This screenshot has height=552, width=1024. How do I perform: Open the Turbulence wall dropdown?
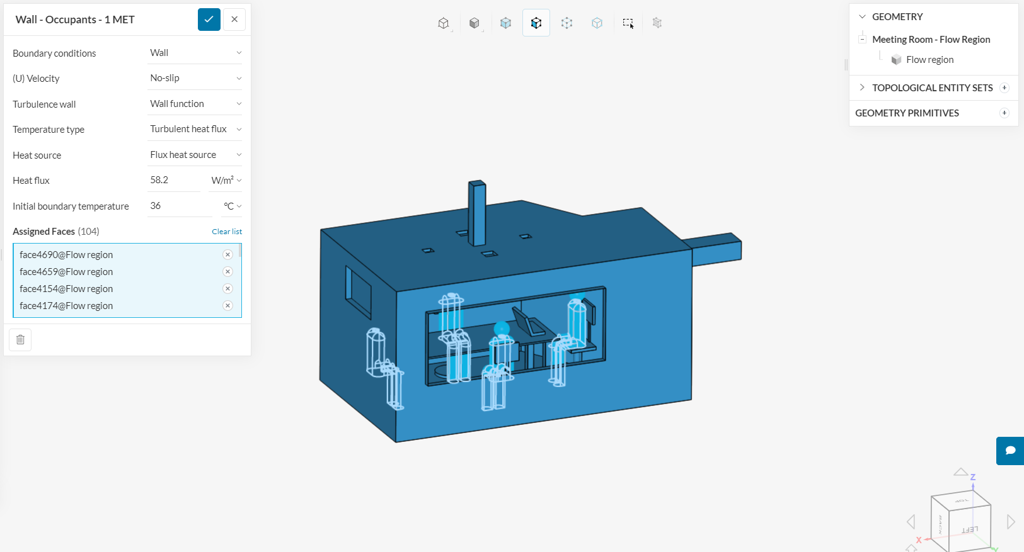coord(195,104)
